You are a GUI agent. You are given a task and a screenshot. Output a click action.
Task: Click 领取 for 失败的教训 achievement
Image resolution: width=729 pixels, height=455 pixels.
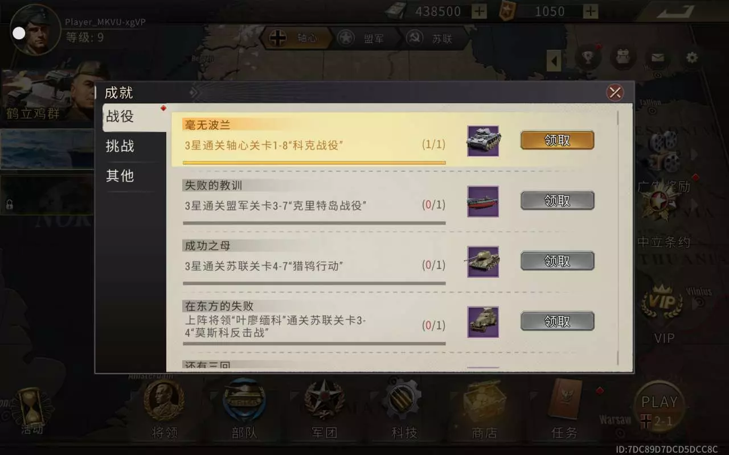(x=557, y=200)
